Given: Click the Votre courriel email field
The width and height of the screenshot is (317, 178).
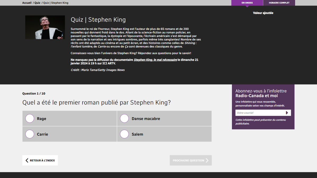Looking at the screenshot, I should [x=259, y=113].
